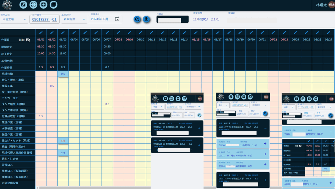Click the blue refresh-search button in main toolbar
Image resolution: width=335 pixels, height=189 pixels.
(x=137, y=19)
